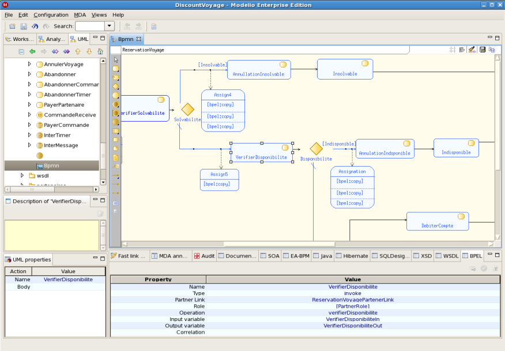The width and height of the screenshot is (505, 351).
Task: Click the new project toolbar icon
Action: 12,27
